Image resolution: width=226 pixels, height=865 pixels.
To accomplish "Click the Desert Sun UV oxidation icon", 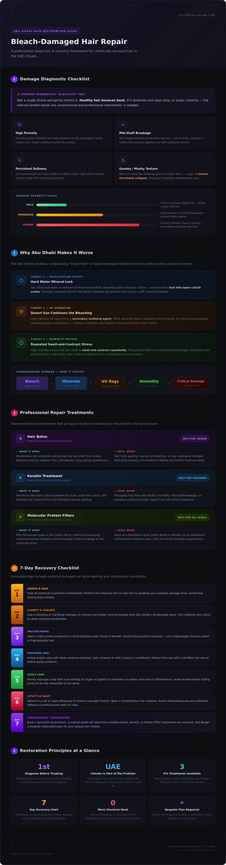I will pyautogui.click(x=21, y=312).
